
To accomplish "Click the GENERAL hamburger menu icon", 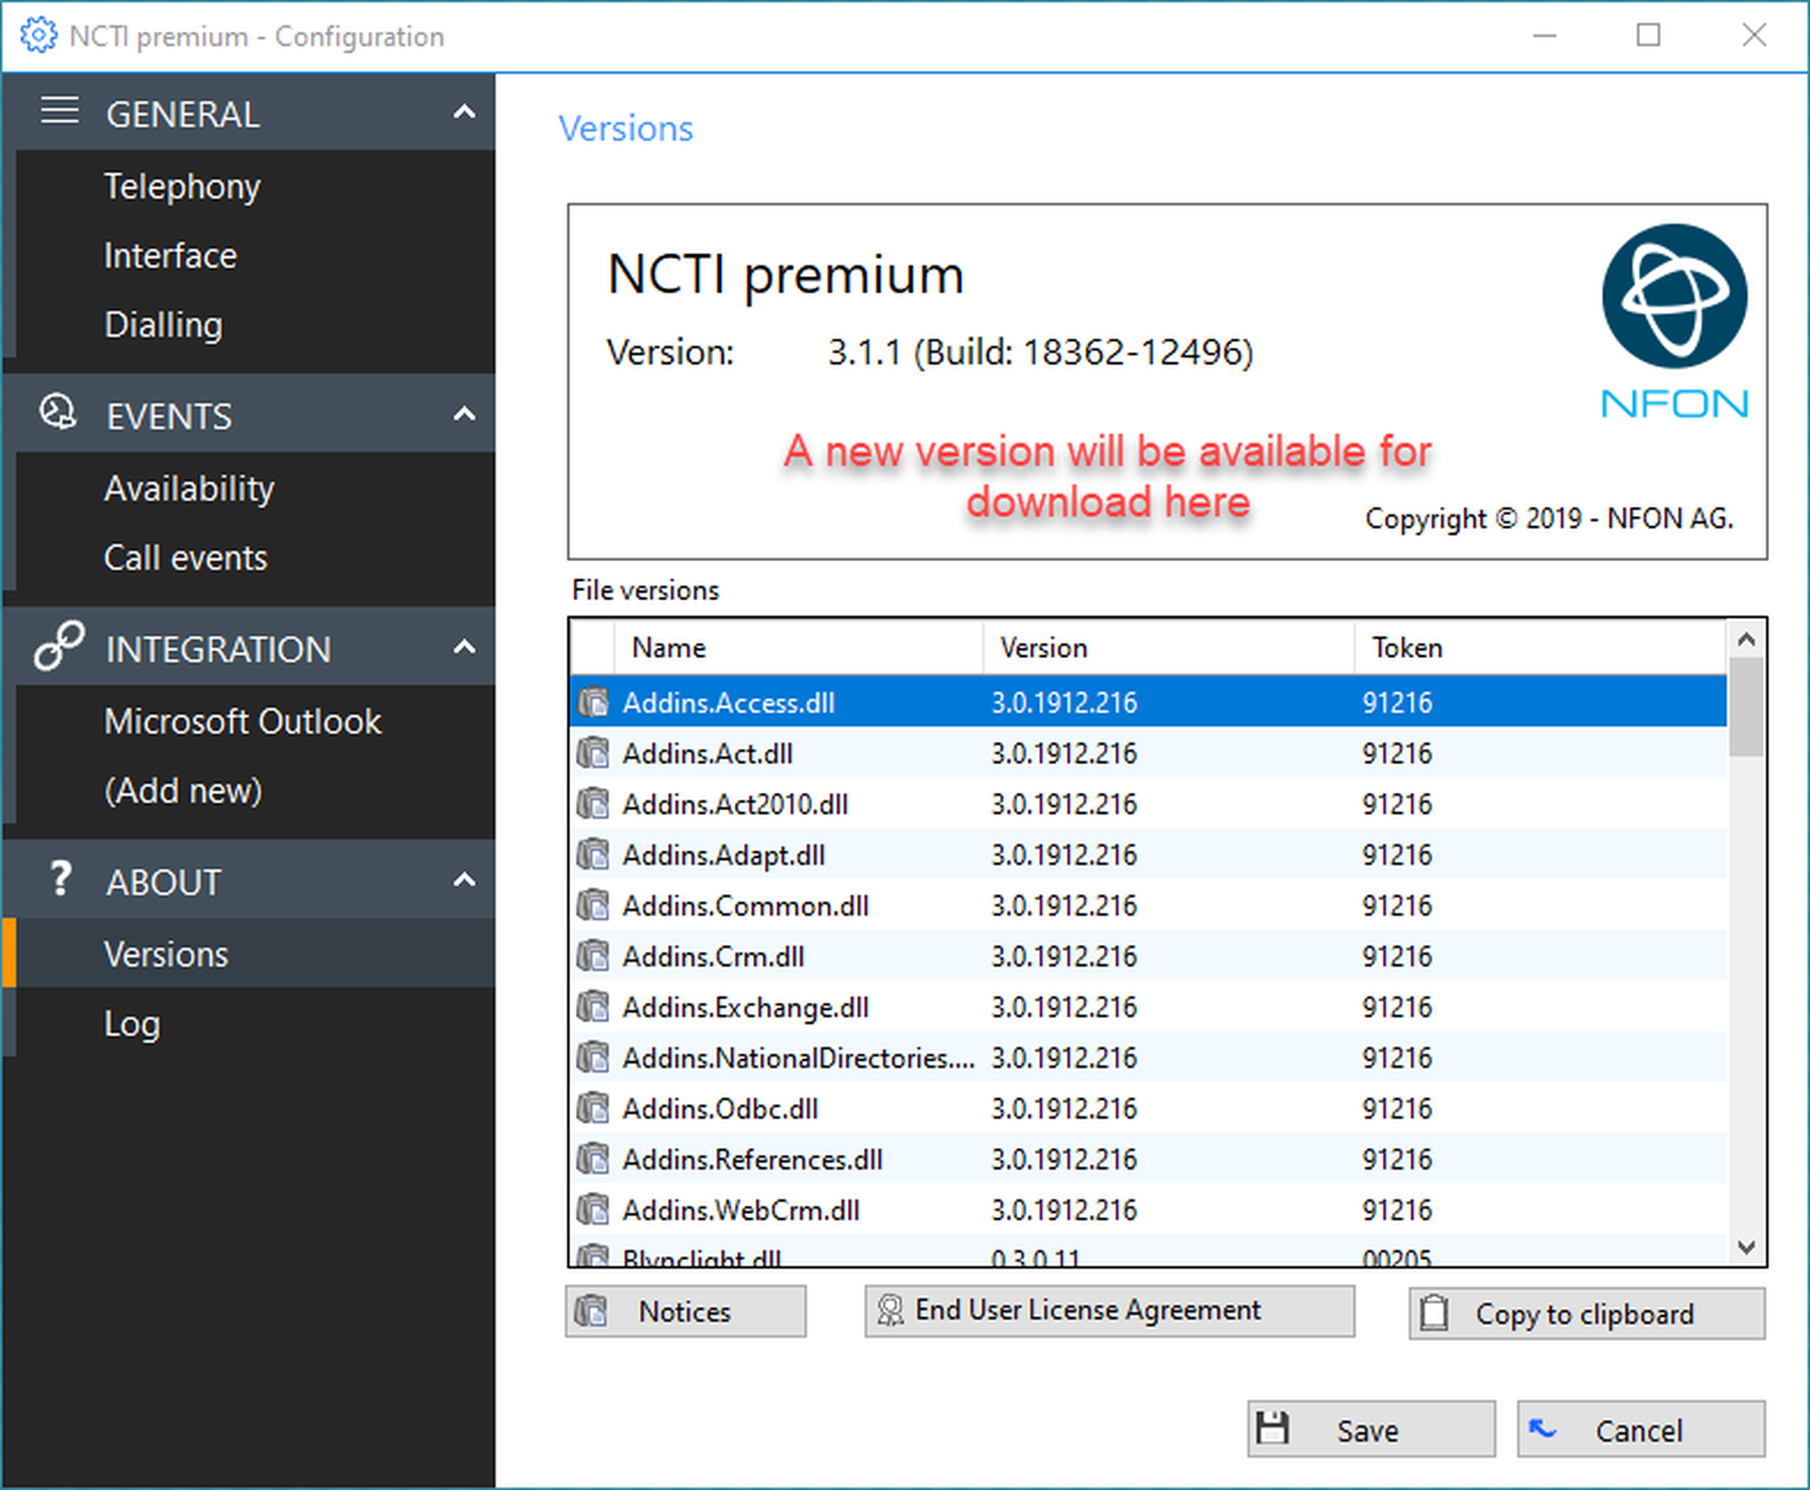I will tap(60, 111).
